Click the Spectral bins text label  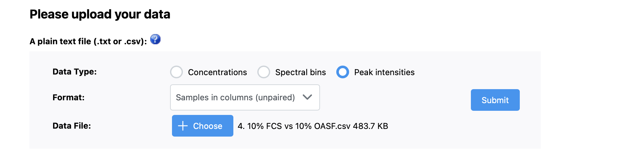point(300,72)
